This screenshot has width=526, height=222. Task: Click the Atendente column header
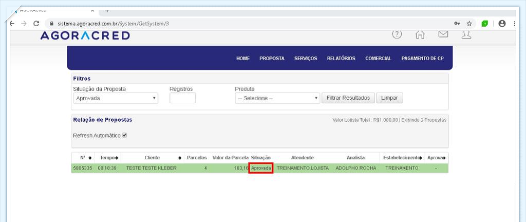(302, 158)
